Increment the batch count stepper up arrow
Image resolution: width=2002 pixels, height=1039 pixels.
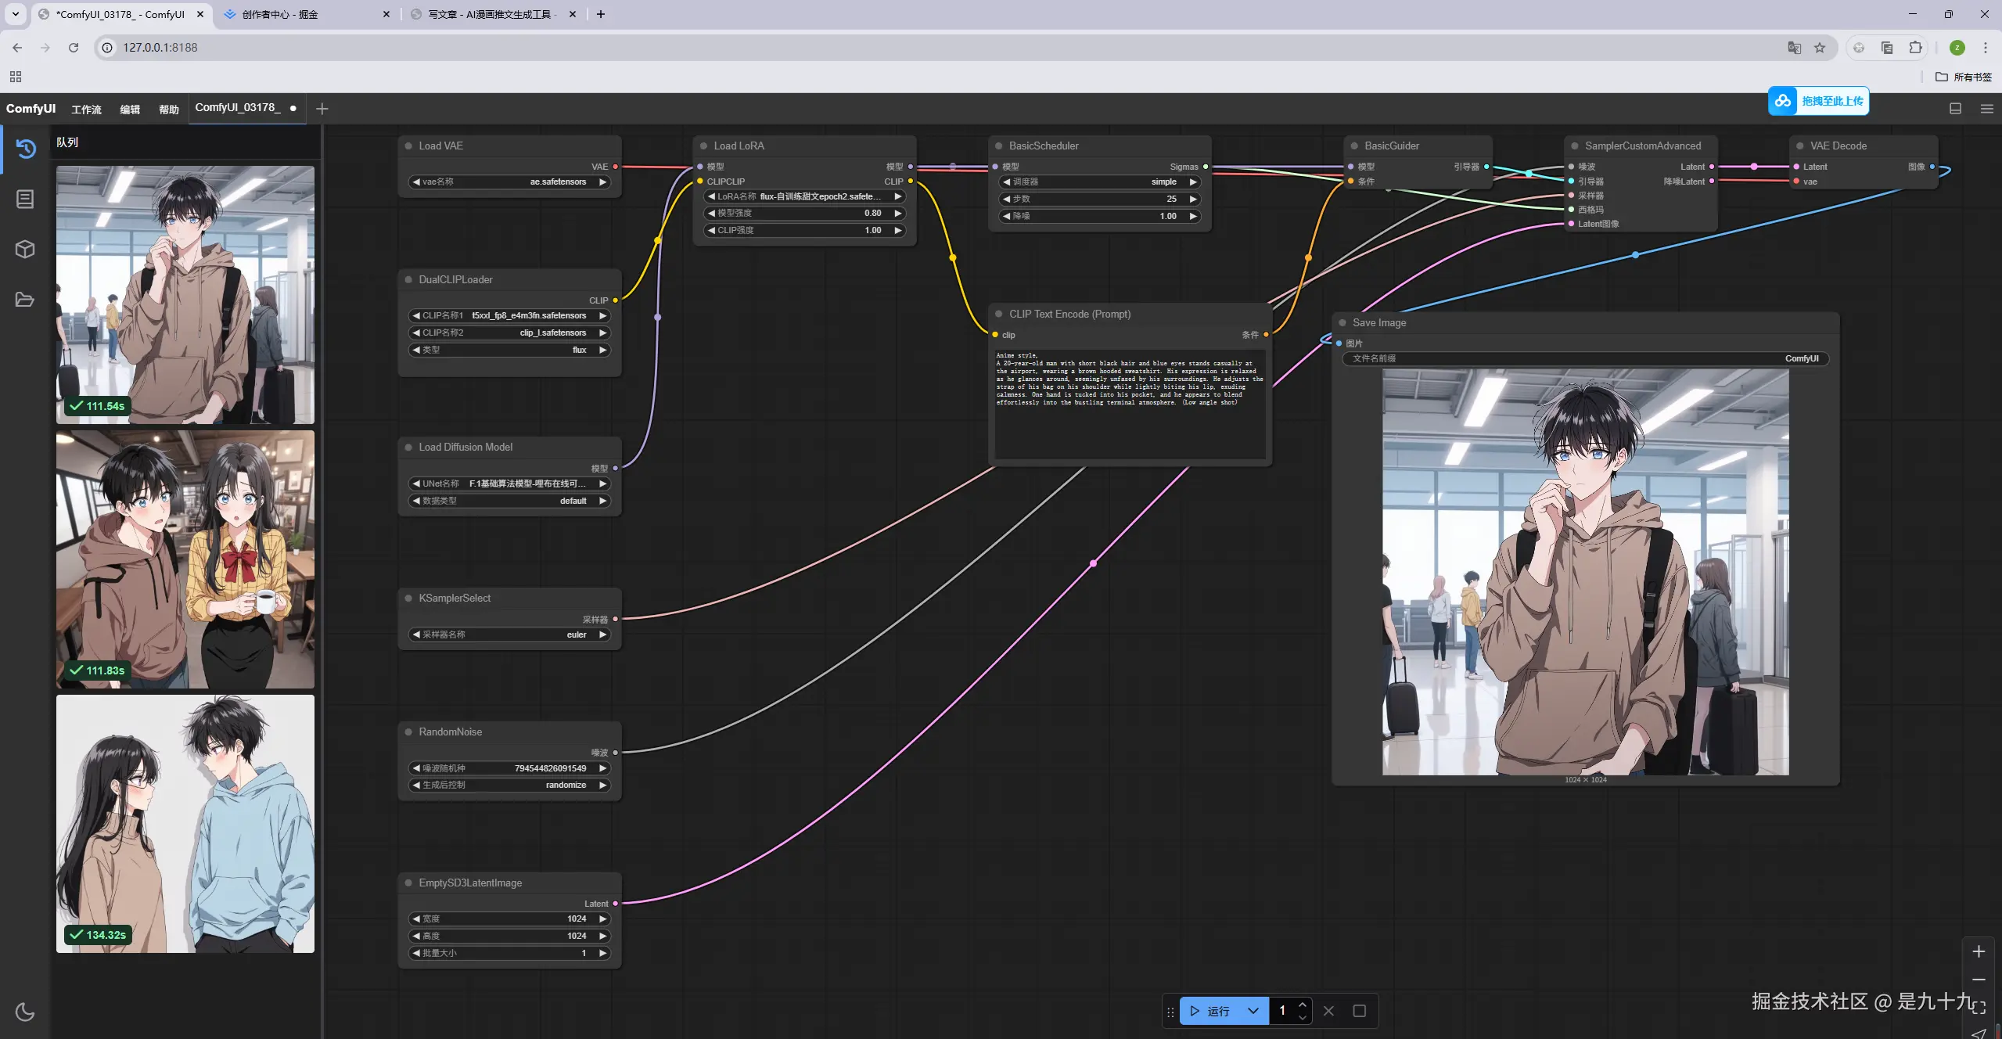point(1303,1005)
